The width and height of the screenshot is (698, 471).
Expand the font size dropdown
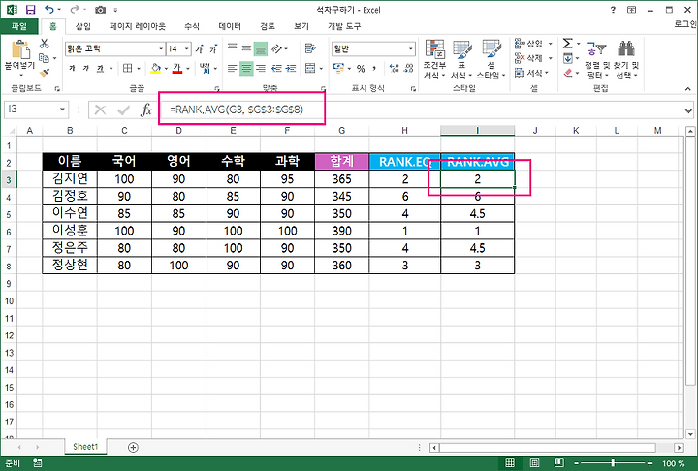(x=187, y=48)
